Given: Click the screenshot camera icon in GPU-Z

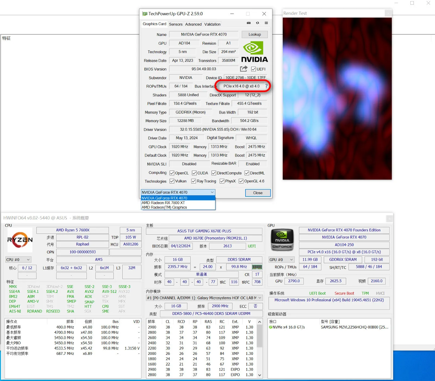Looking at the screenshot, I should (x=248, y=23).
